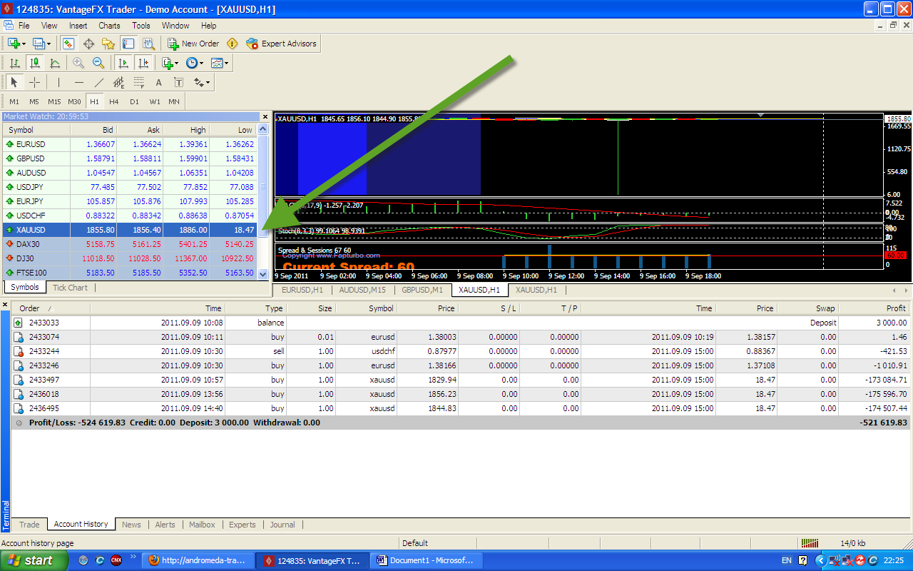Image resolution: width=913 pixels, height=571 pixels.
Task: Switch timeframe to M1
Action: click(14, 101)
